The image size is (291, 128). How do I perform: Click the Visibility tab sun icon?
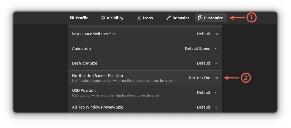click(x=103, y=18)
